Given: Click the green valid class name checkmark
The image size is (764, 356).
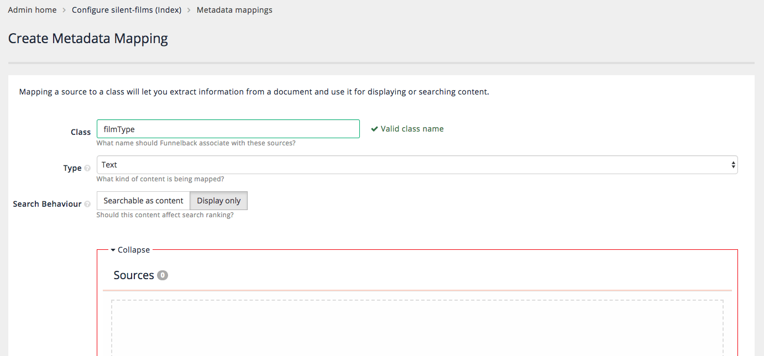Looking at the screenshot, I should 375,128.
